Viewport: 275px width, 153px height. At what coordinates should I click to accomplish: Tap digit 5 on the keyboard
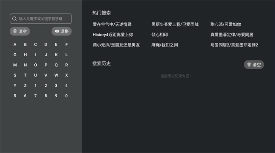[x=15, y=96]
